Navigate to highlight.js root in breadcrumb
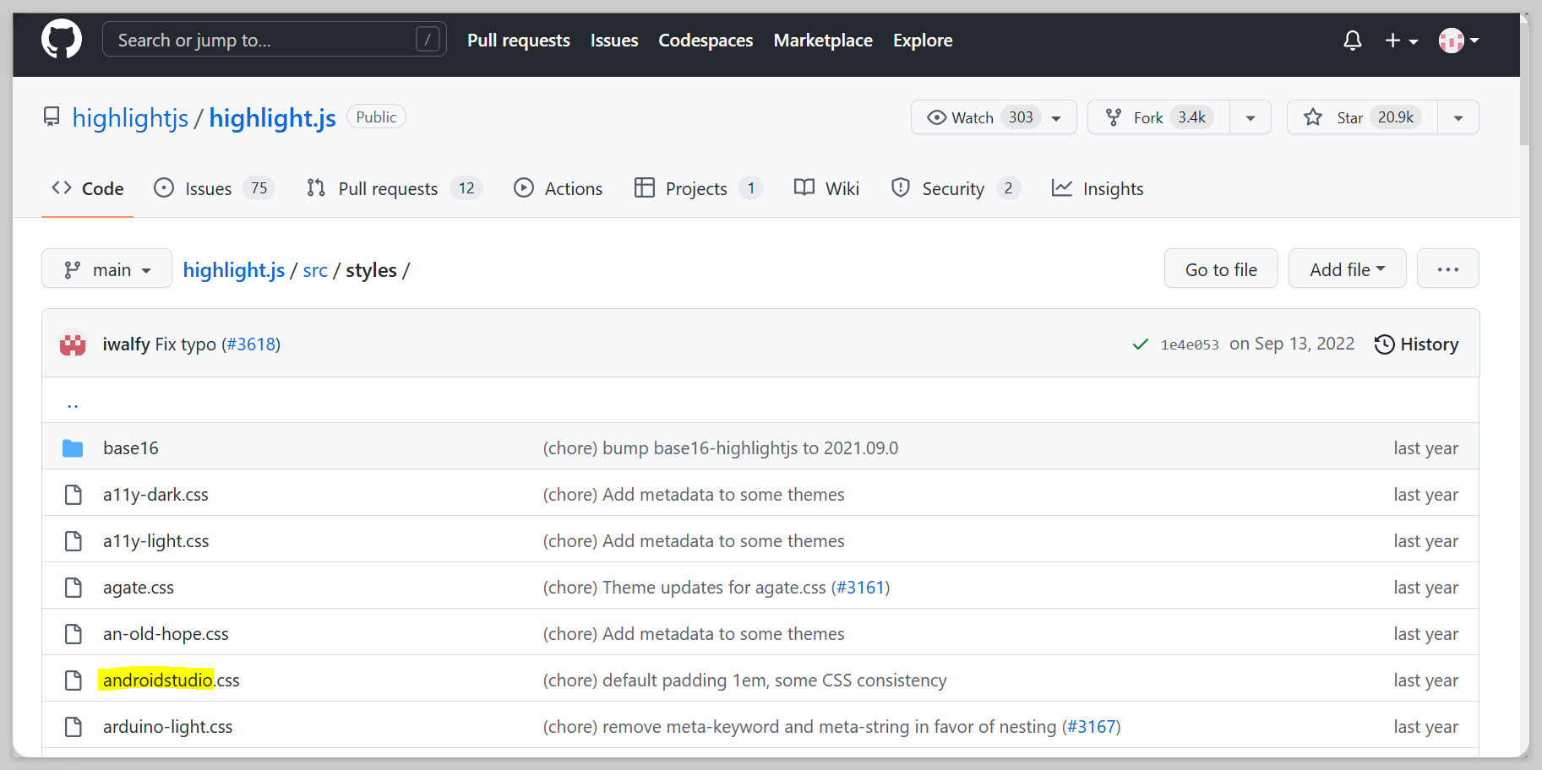The width and height of the screenshot is (1542, 770). tap(234, 270)
